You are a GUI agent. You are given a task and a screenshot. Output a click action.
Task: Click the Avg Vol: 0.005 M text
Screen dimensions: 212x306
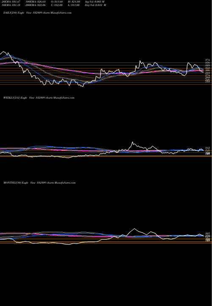[95, 2]
